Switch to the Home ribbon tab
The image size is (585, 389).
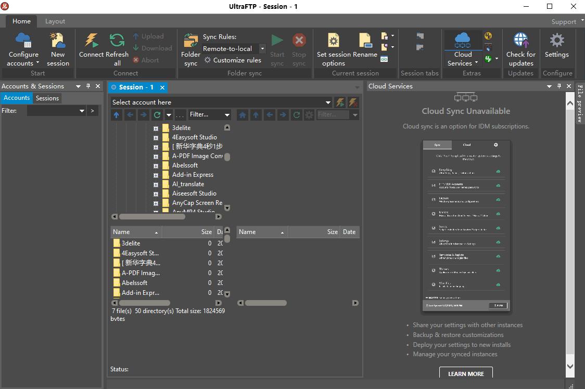[x=21, y=21]
